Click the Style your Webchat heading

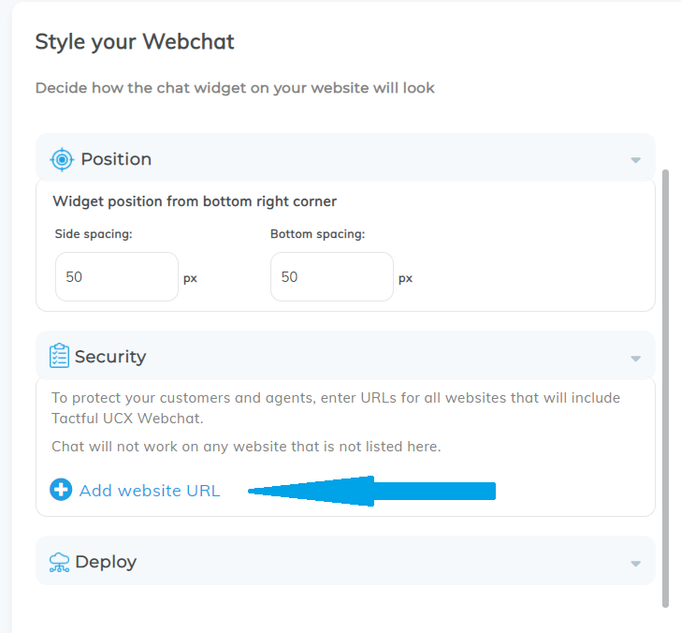click(x=135, y=42)
